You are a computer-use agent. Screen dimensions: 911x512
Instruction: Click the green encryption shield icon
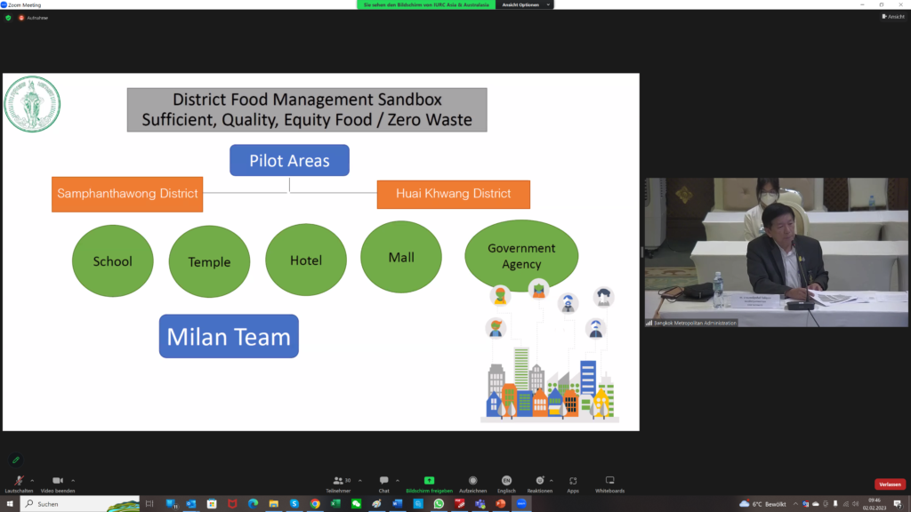tap(8, 18)
